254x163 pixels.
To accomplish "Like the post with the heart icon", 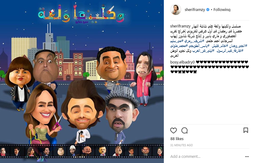I will coord(174,130).
